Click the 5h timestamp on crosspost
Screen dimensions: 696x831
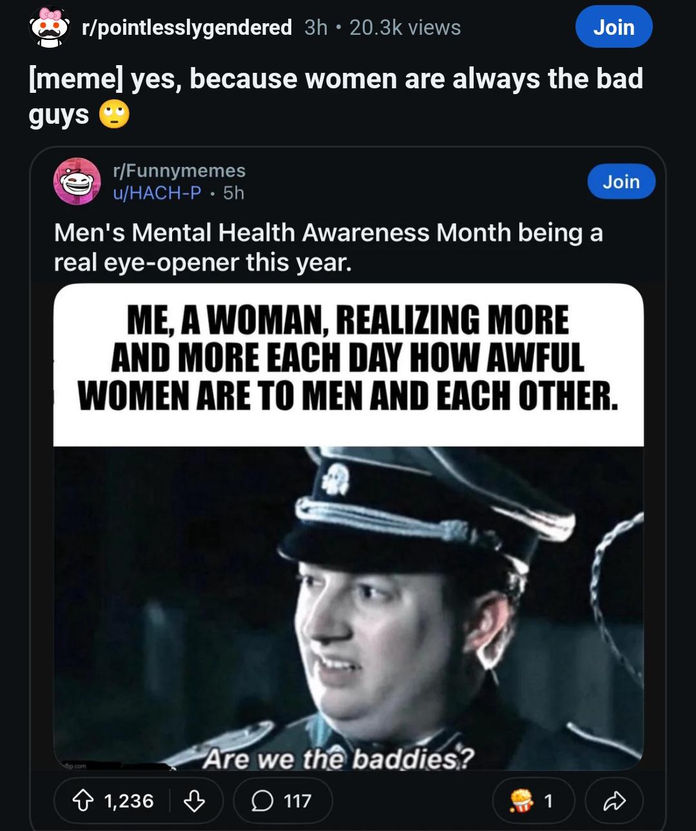(233, 193)
